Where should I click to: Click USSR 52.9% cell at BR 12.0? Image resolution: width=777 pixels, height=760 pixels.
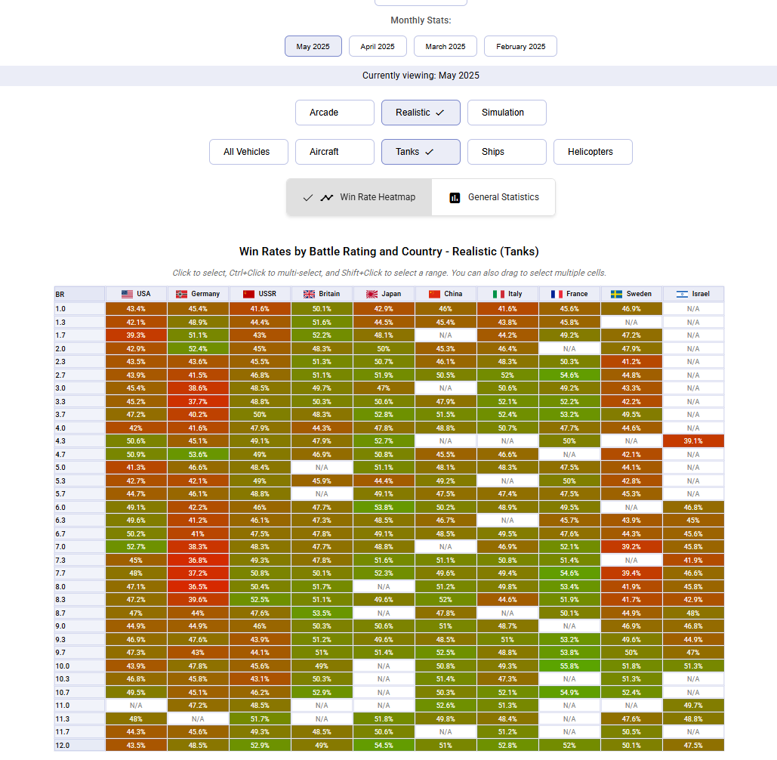click(260, 745)
